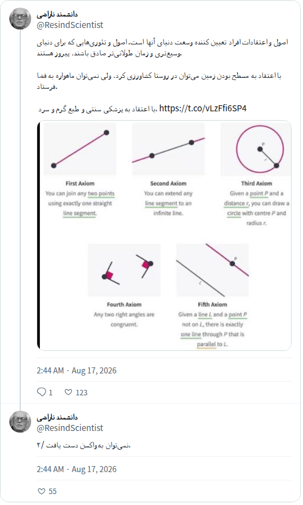Screen dimensions: 303x505
Task: Open the display name on first tweet
Action: [57, 14]
